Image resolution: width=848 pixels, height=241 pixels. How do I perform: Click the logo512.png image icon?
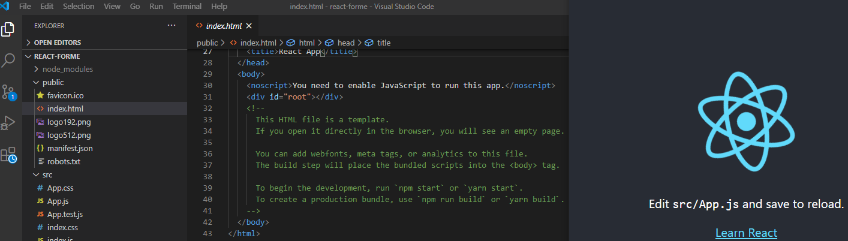(40, 135)
